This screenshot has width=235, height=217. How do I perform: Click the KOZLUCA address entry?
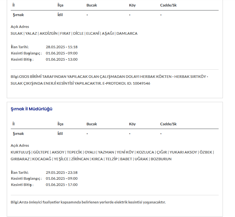(x=145, y=152)
